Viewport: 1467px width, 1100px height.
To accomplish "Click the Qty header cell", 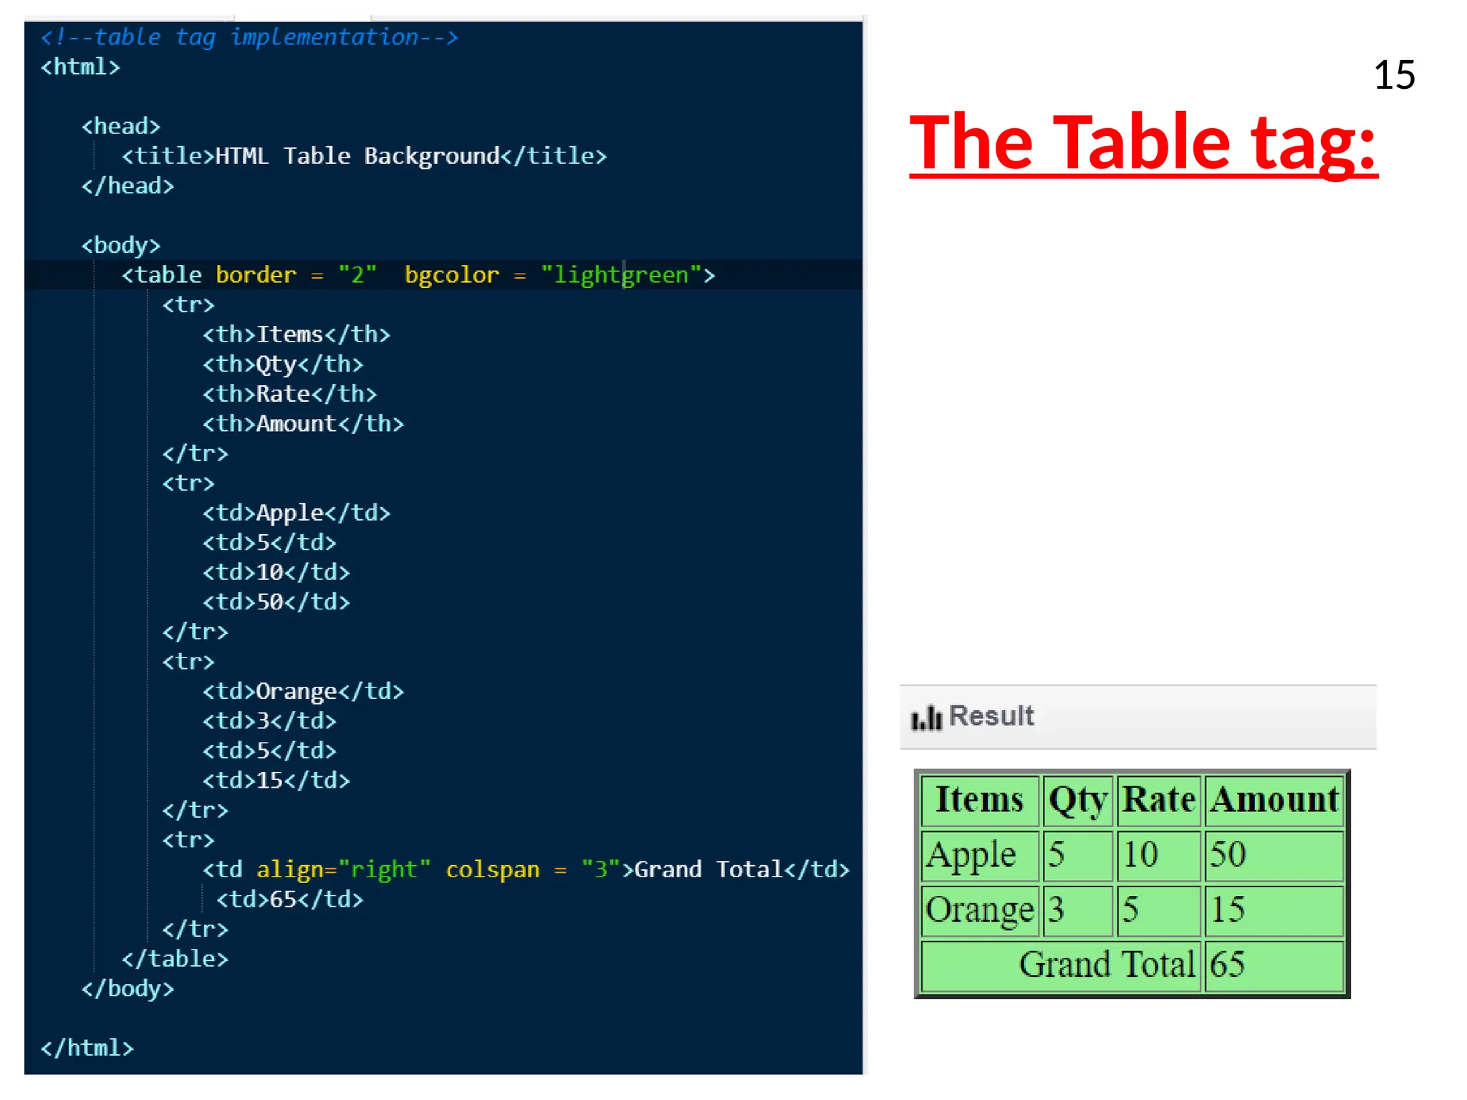I will click(1078, 801).
